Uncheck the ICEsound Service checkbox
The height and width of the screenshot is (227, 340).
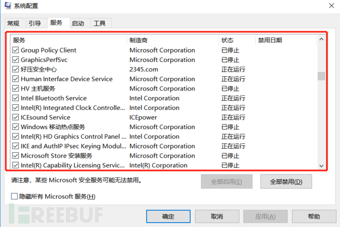pos(15,117)
